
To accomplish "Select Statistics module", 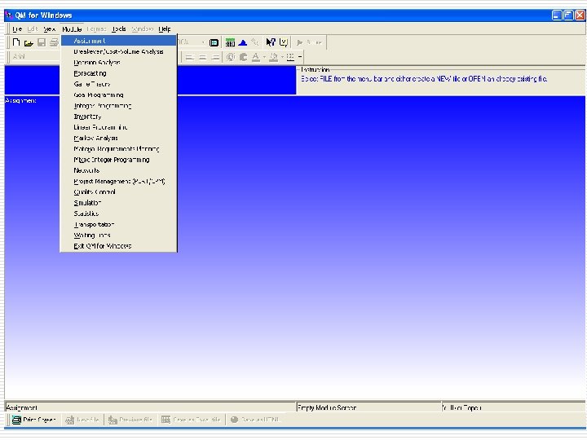I will pos(118,213).
